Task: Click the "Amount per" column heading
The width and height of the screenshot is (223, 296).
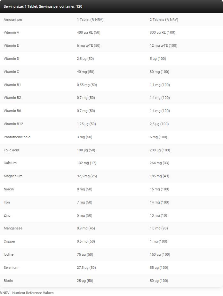Action: coord(13,20)
